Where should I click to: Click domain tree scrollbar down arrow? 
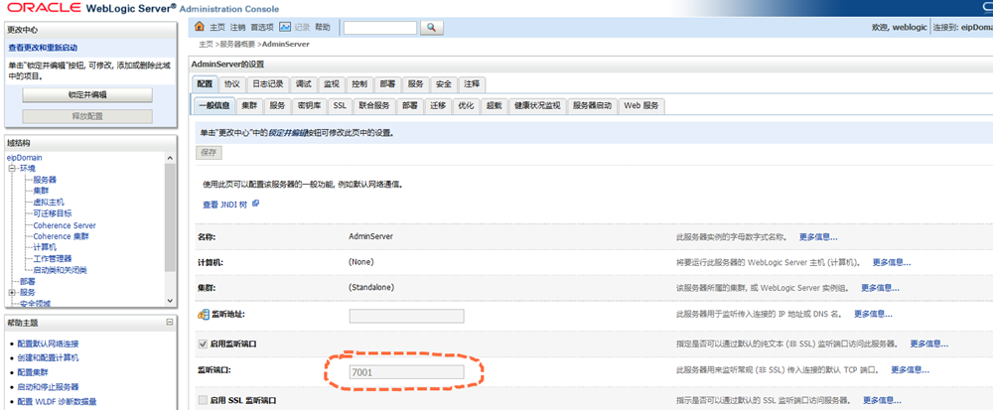tap(170, 300)
